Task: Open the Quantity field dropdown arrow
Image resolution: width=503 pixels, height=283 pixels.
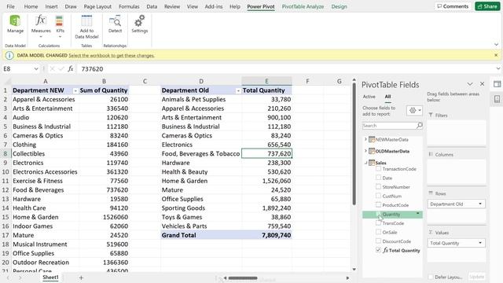Action: tap(417, 214)
